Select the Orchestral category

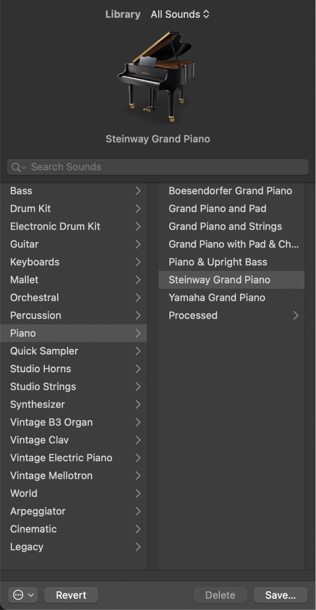pyautogui.click(x=73, y=298)
